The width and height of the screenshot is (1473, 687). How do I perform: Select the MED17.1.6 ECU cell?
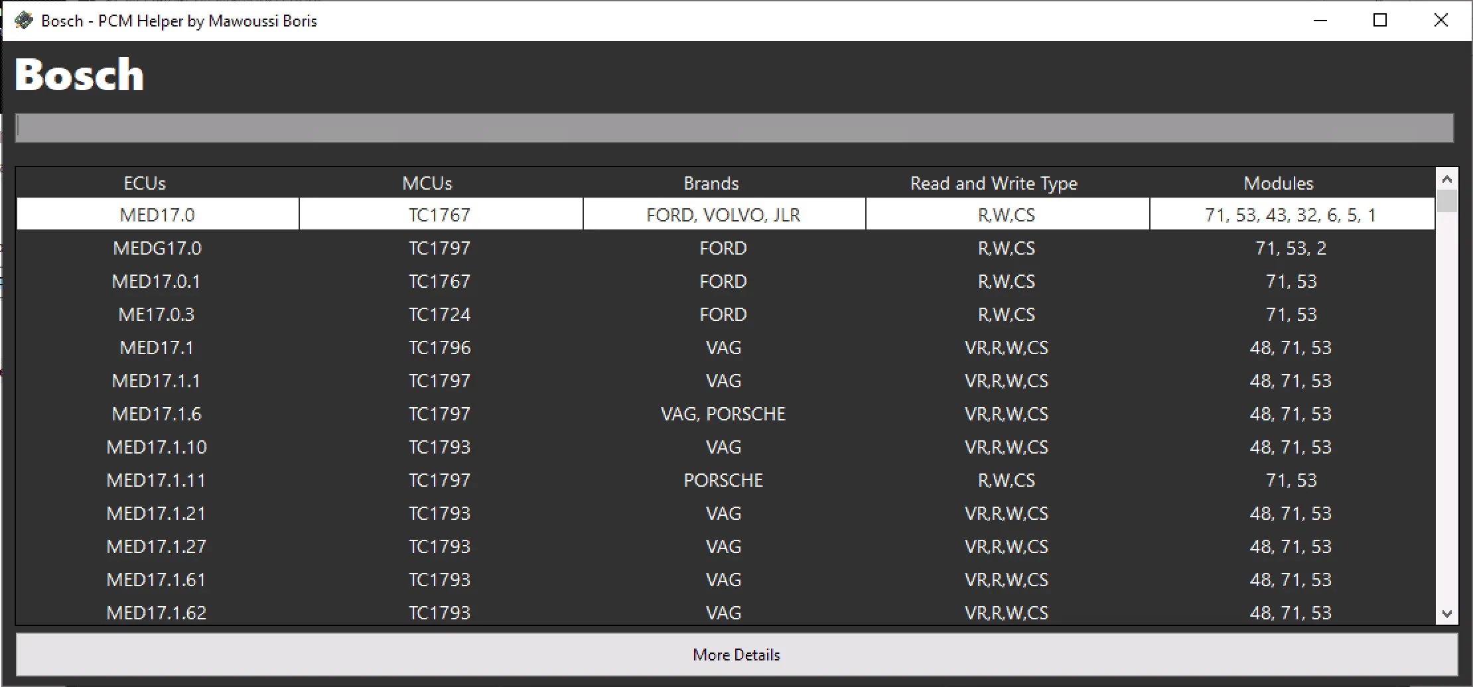[x=157, y=414]
